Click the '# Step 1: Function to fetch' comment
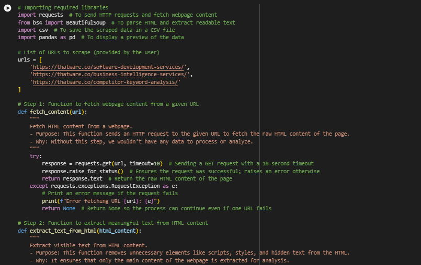Viewport: 421px width, 265px height. pyautogui.click(x=108, y=104)
